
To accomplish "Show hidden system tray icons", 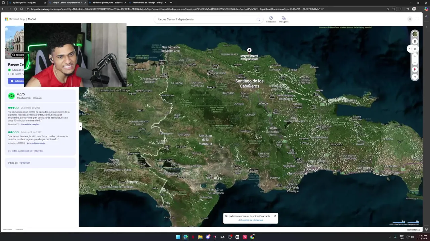I will pyautogui.click(x=390, y=237).
